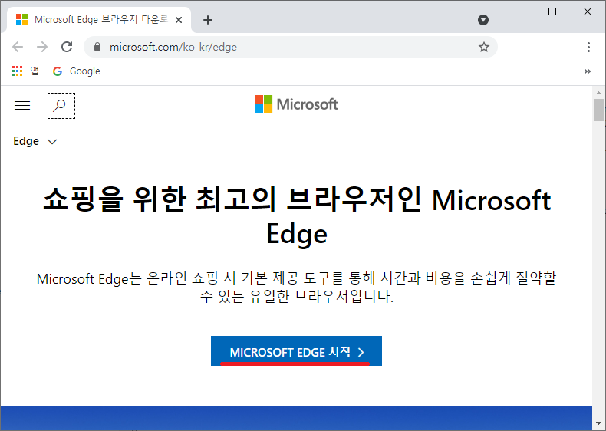Open the profile/download circle icon in the tab strip
The width and height of the screenshot is (606, 431).
483,20
